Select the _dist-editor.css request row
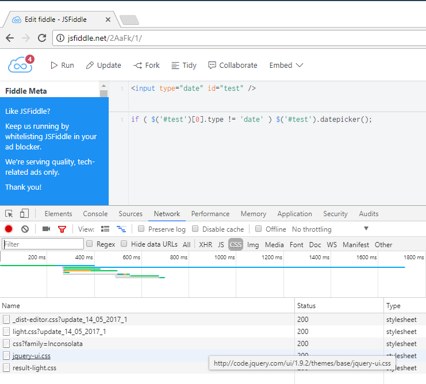Image resolution: width=426 pixels, height=384 pixels. point(213,320)
